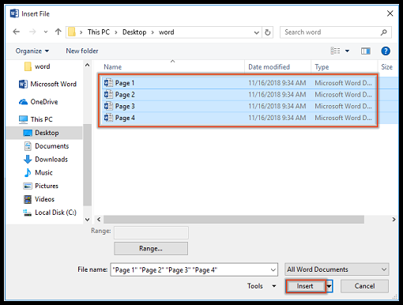The height and width of the screenshot is (305, 403).
Task: Close the Insert File dialog
Action: pyautogui.click(x=390, y=13)
